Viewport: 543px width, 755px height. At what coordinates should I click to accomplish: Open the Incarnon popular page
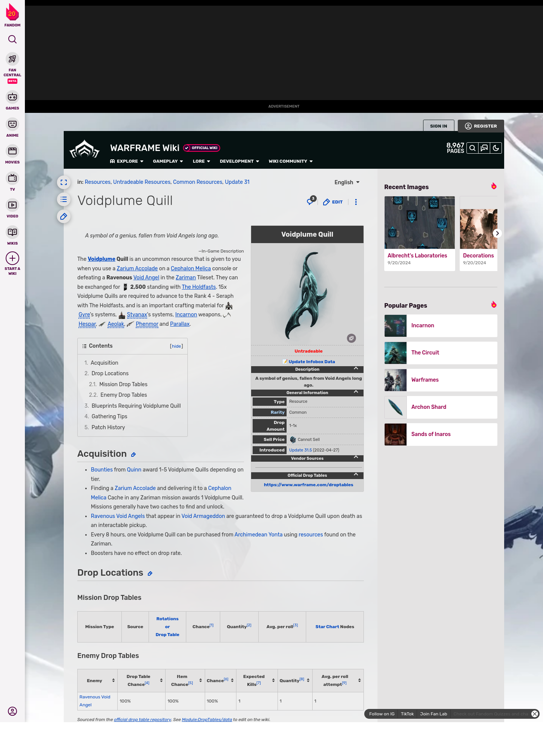tap(441, 326)
